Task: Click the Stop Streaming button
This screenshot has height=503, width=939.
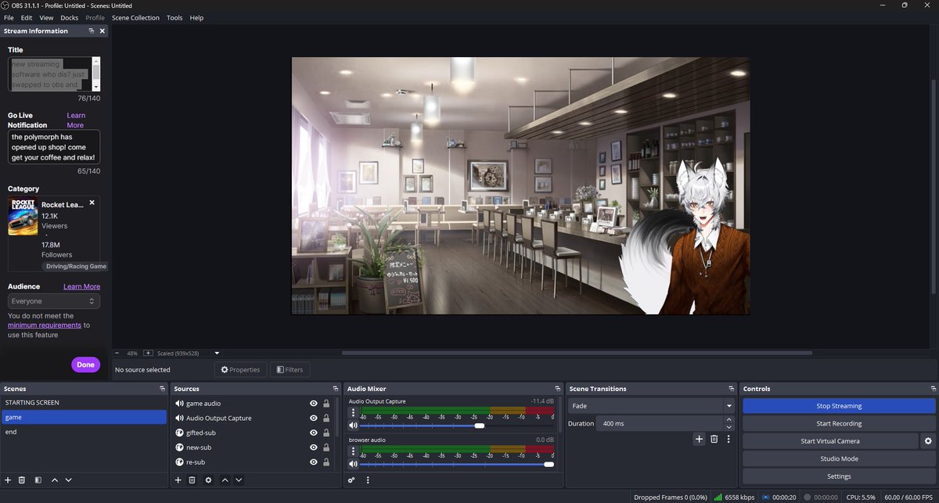Action: [839, 406]
